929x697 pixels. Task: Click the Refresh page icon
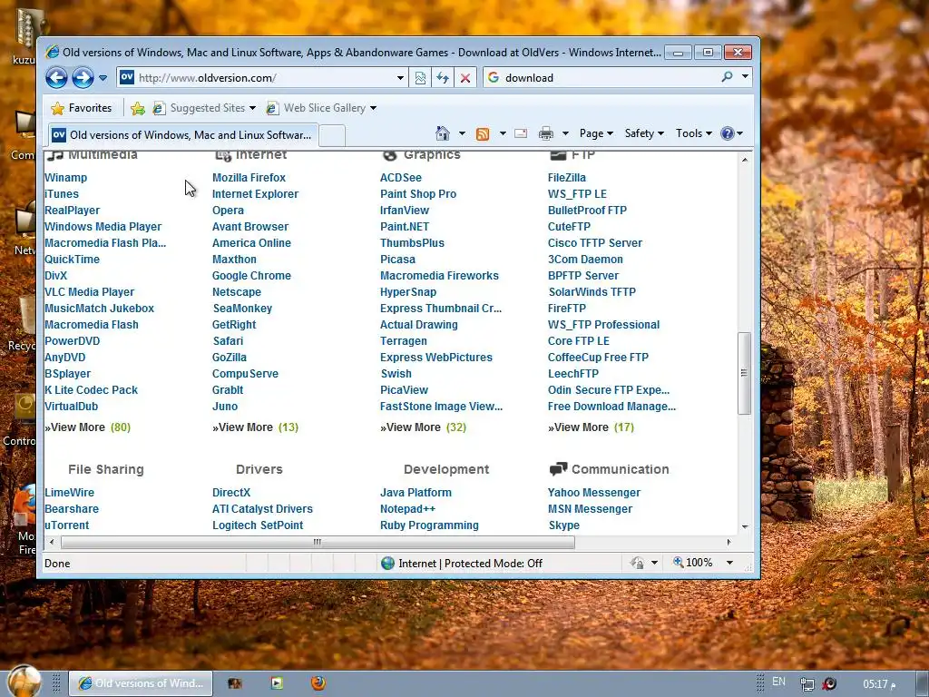[443, 78]
